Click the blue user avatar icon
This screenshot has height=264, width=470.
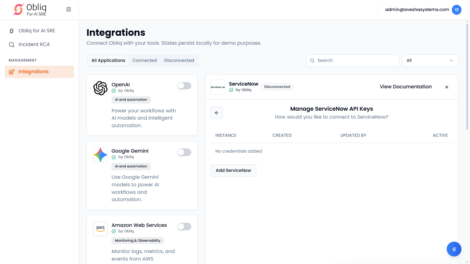point(456,10)
